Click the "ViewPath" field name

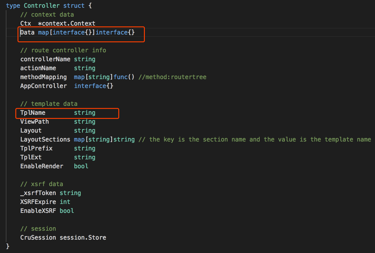pyautogui.click(x=34, y=122)
